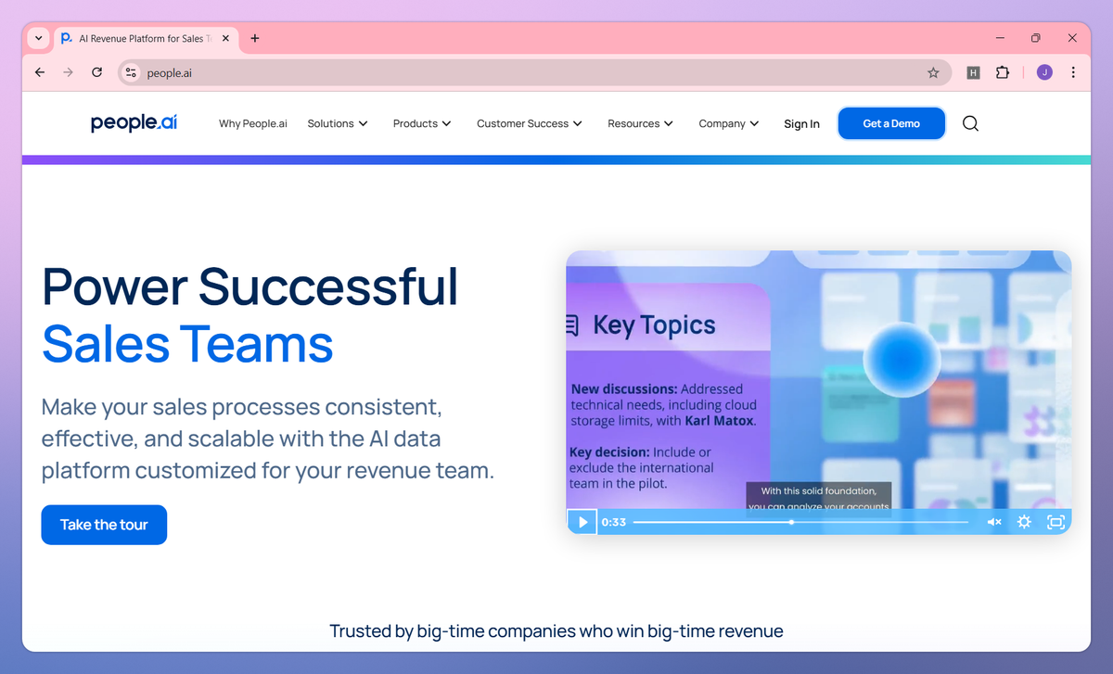
Task: Click the people.ai logo
Action: 134,123
